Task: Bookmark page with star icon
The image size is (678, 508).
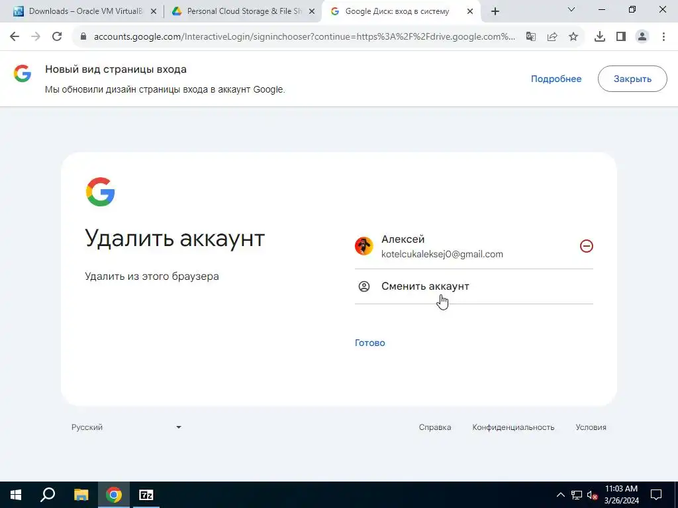Action: coord(573,37)
